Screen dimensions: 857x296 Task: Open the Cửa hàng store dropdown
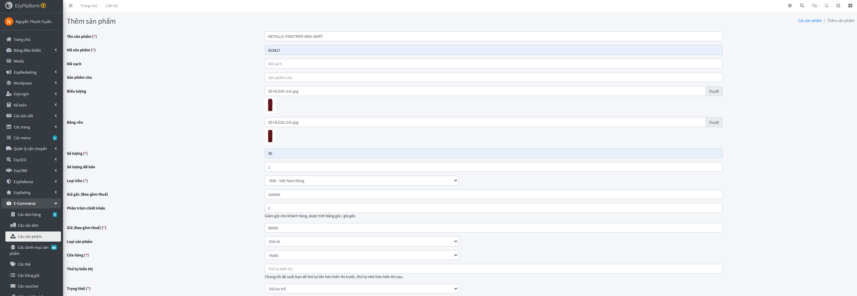(x=361, y=255)
